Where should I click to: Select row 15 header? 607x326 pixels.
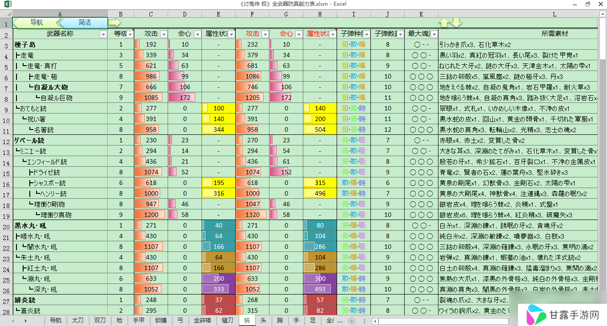point(6,172)
